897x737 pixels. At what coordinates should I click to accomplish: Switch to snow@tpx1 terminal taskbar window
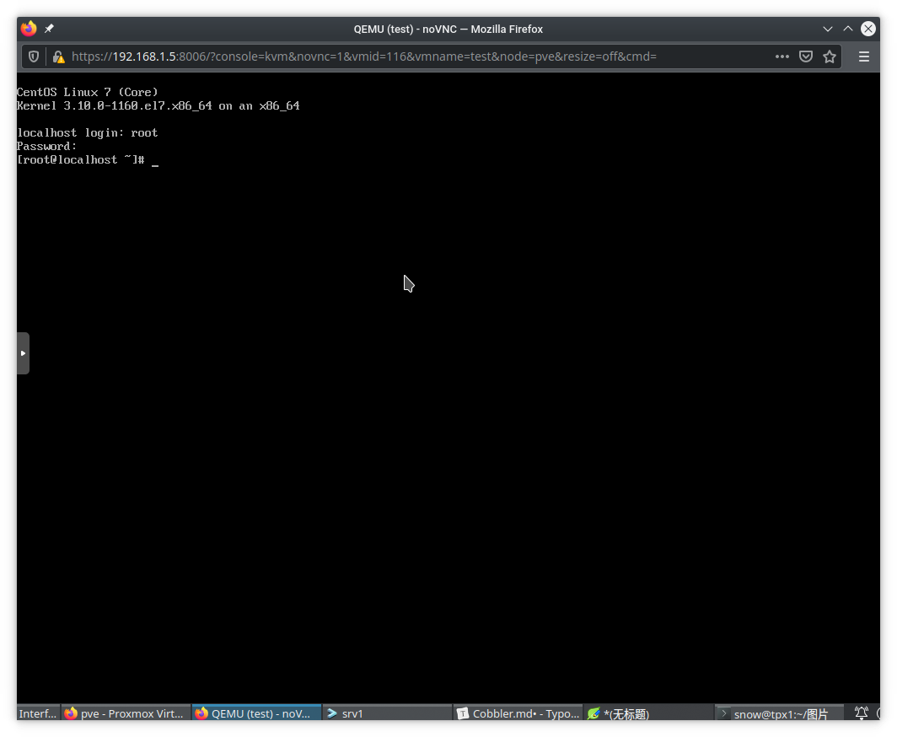(779, 713)
